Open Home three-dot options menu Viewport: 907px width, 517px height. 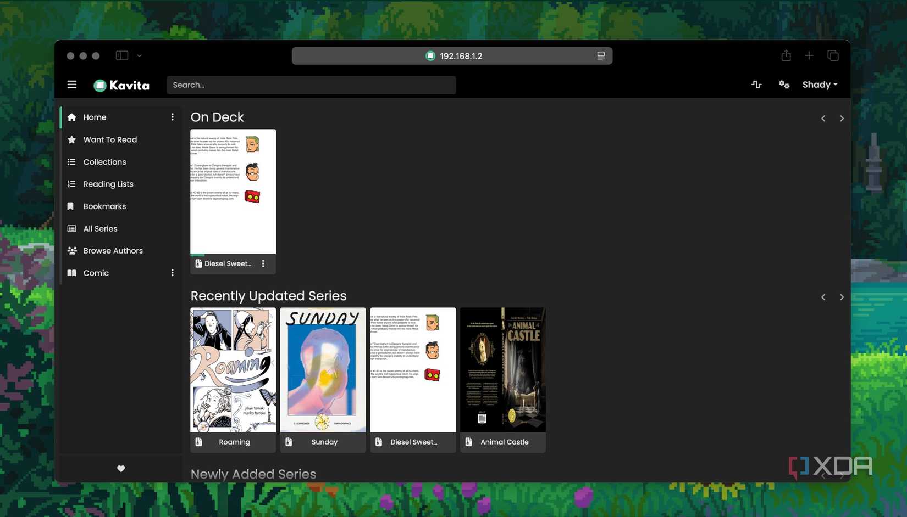point(172,117)
